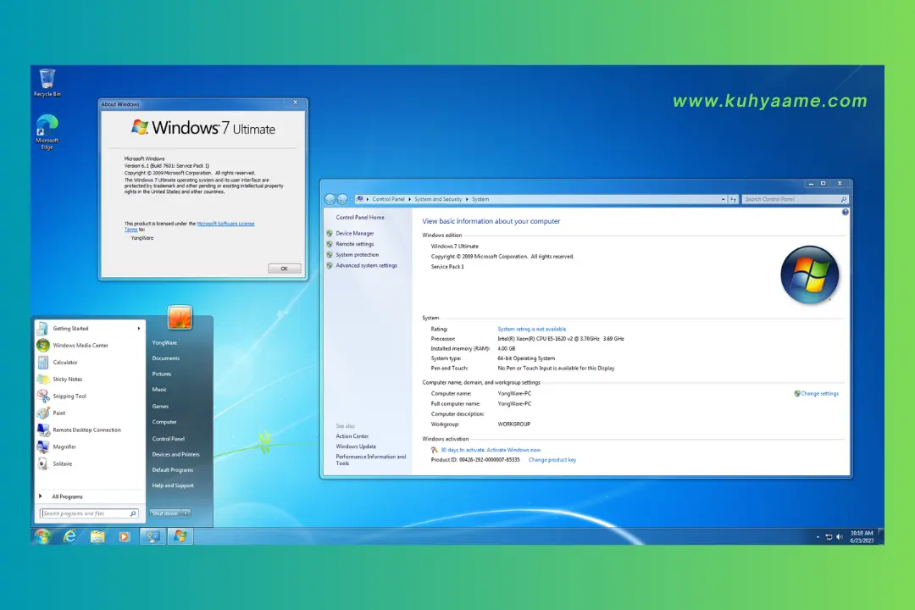The image size is (915, 610).
Task: Open Help and Support from Start menu
Action: coord(173,485)
